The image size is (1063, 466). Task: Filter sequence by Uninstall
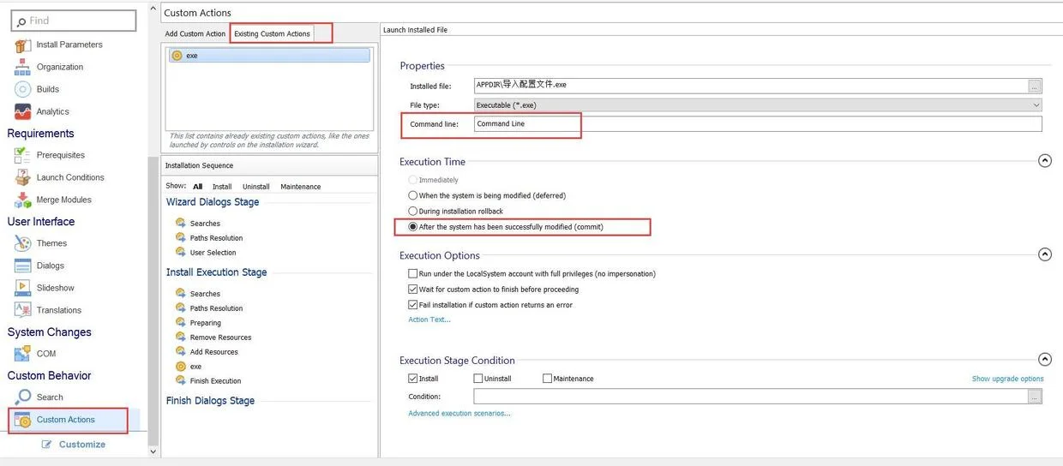(256, 187)
